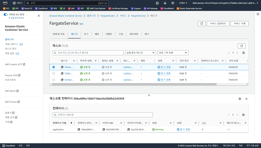Switch to the 이벤트 tab
Screen dimensions: 261x148
click(x=109, y=34)
